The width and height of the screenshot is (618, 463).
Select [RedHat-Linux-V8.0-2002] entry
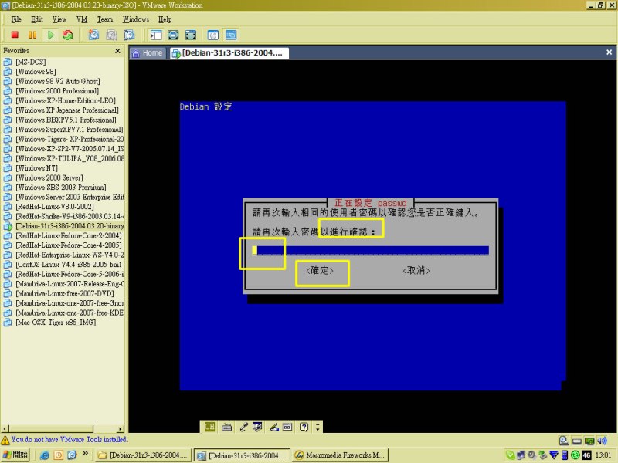pyautogui.click(x=54, y=206)
